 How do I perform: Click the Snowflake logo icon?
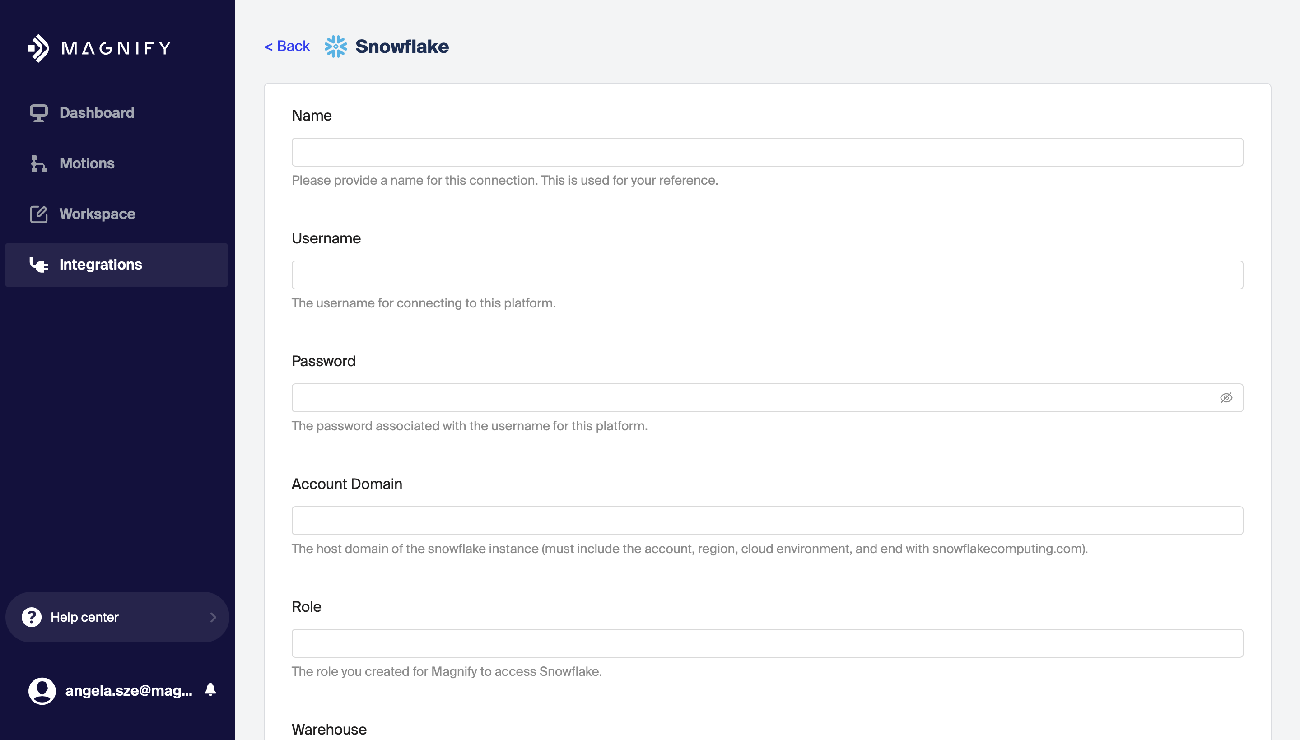click(x=335, y=46)
